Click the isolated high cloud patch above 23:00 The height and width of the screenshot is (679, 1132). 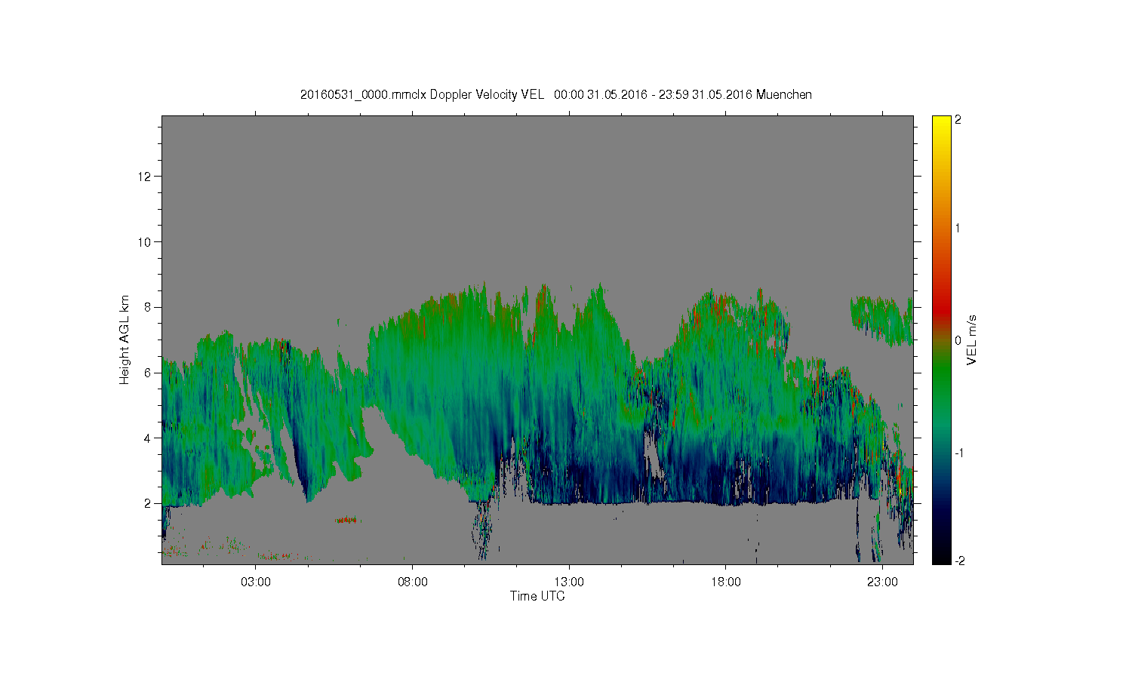click(881, 320)
